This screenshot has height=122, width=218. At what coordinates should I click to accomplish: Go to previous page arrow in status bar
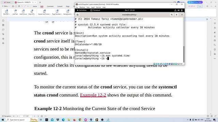point(17,116)
